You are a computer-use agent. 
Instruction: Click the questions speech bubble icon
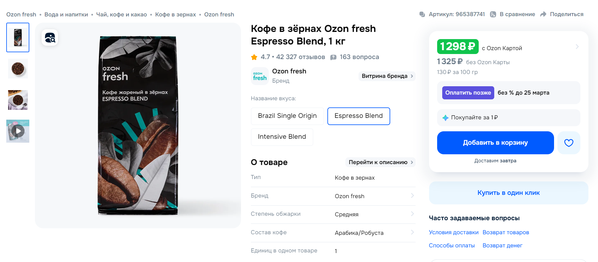tap(333, 57)
